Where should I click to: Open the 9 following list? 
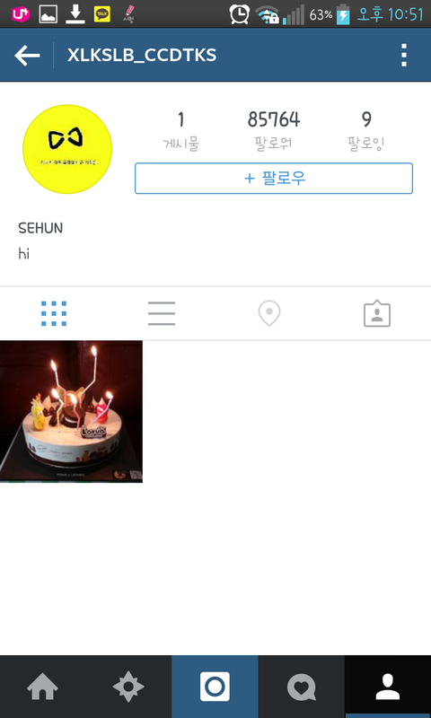pos(366,130)
